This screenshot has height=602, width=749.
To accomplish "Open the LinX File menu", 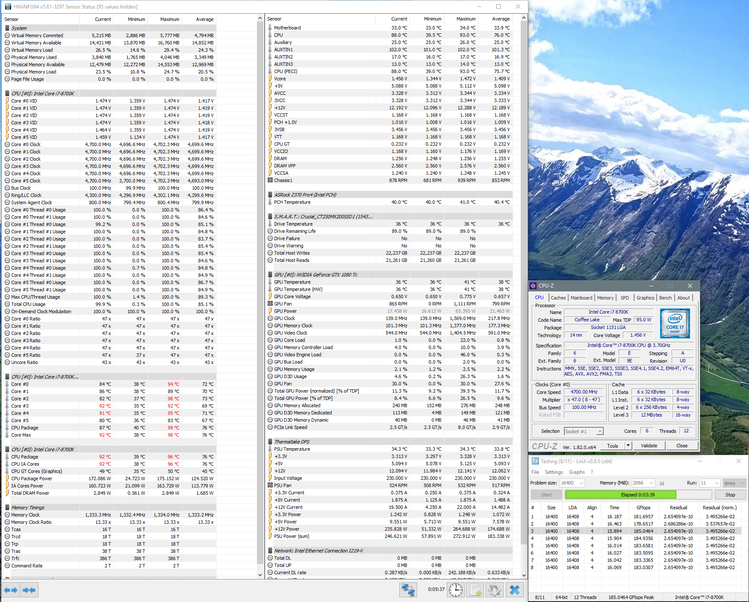I will coord(535,472).
